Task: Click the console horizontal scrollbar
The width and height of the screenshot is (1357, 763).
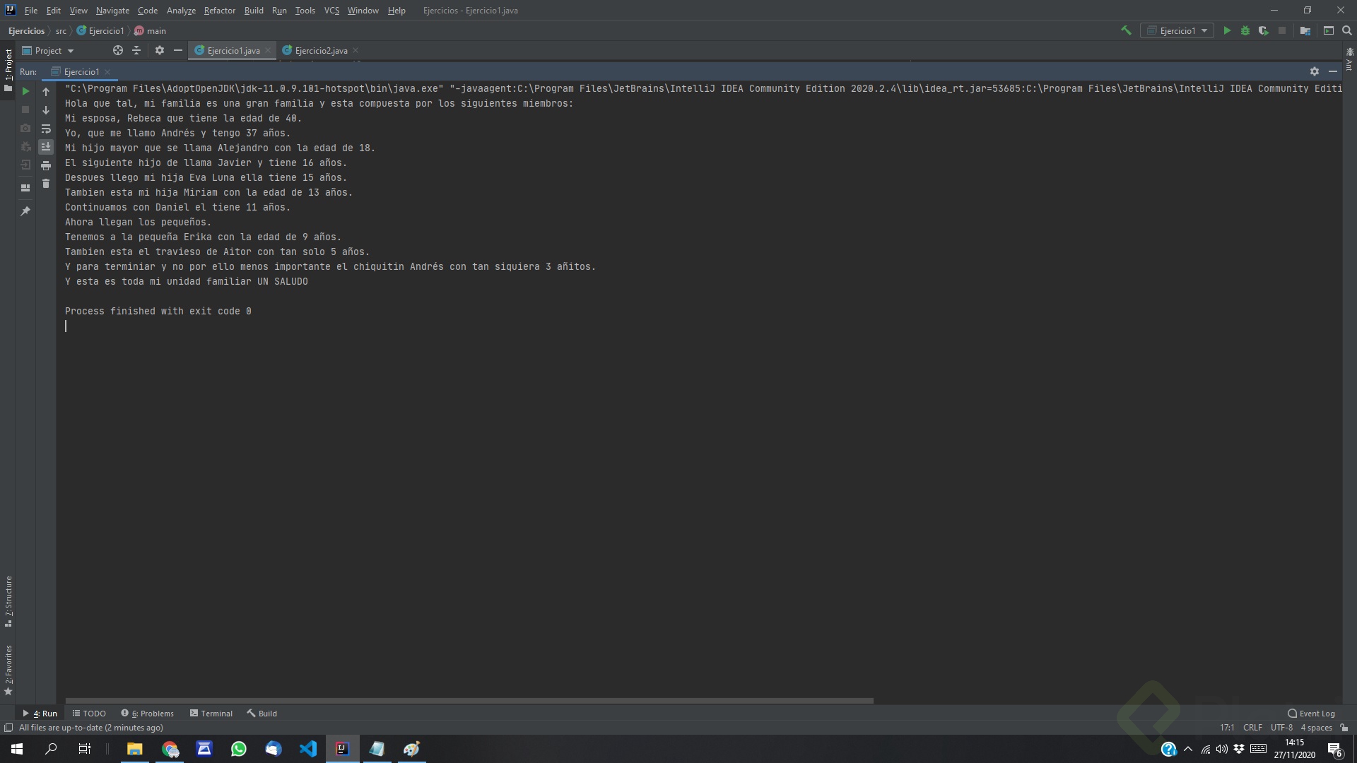Action: click(469, 701)
